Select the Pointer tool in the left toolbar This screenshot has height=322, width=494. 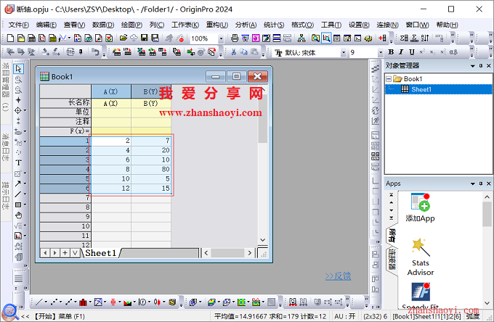coord(18,69)
